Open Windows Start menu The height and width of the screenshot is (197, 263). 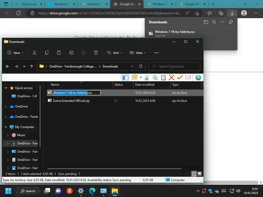tap(8, 191)
